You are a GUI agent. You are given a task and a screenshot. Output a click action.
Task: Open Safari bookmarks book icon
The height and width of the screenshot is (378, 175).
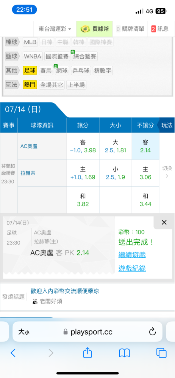pos(125,353)
